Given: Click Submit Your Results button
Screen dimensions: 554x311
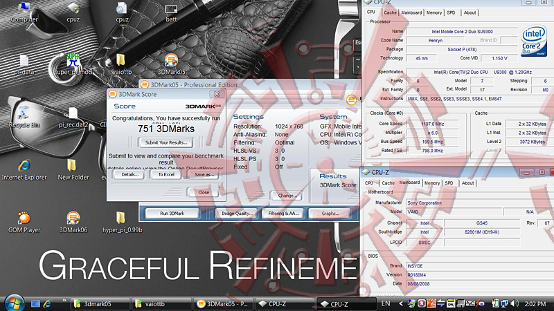Looking at the screenshot, I should (x=166, y=142).
